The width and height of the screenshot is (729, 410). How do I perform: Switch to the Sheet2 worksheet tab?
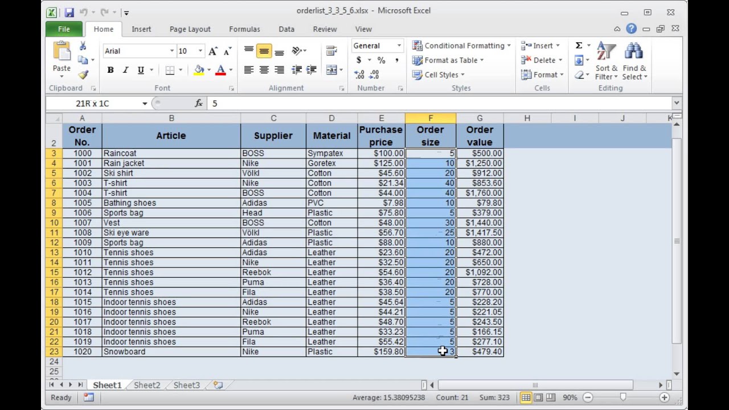pyautogui.click(x=147, y=385)
